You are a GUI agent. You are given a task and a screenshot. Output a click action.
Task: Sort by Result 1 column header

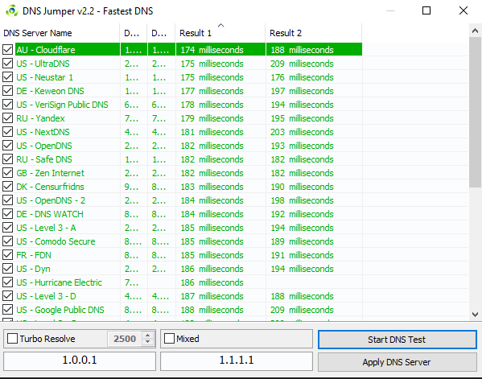[x=220, y=33]
